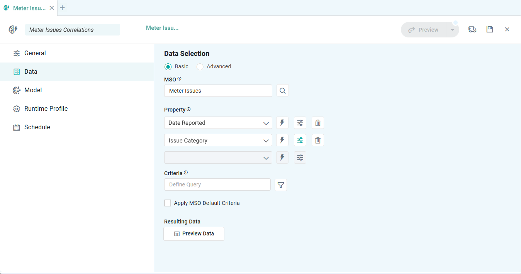Add a new tab with plus button

click(x=62, y=8)
